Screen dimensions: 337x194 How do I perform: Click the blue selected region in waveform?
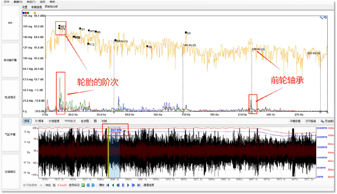[x=114, y=153]
